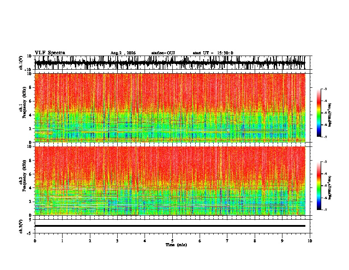Click the ch.2 spectrogram panel

pyautogui.click(x=170, y=181)
